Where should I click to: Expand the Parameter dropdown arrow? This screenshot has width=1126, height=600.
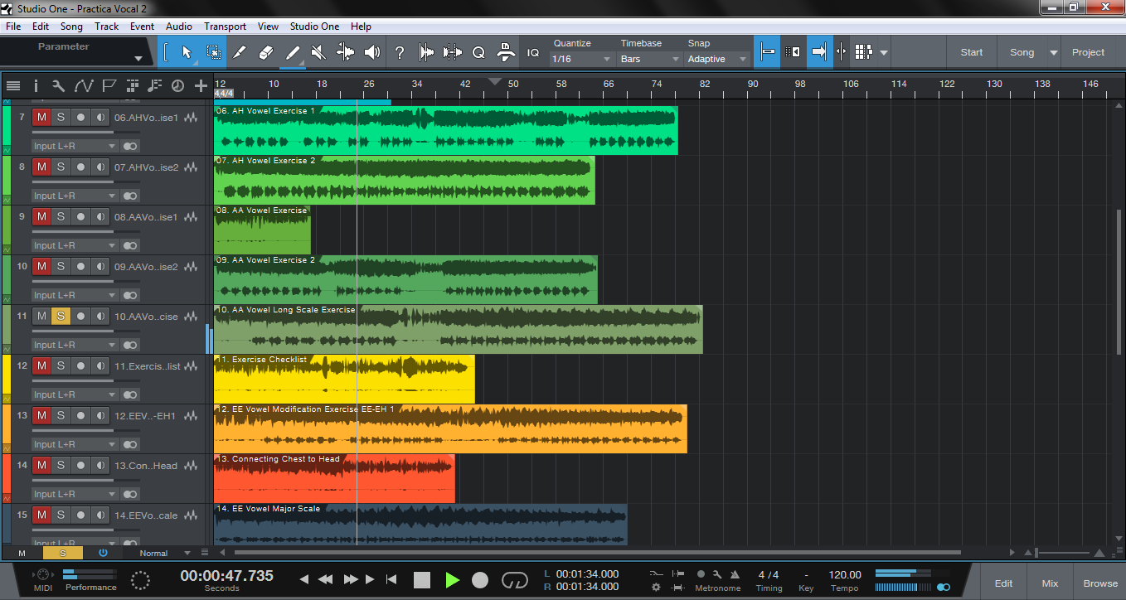point(138,59)
